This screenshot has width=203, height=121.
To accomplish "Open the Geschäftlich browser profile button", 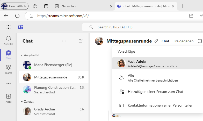I will click(15, 6).
